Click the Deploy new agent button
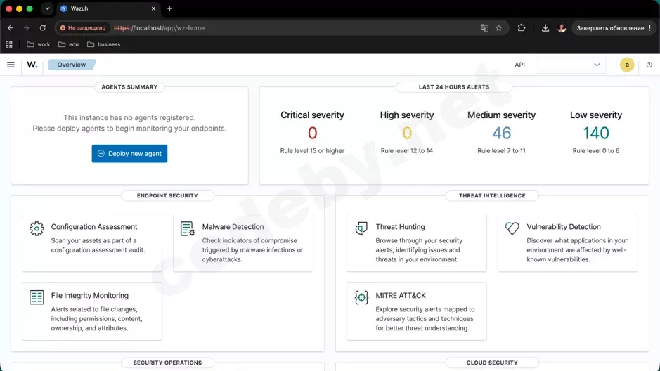660x371 pixels. point(129,154)
